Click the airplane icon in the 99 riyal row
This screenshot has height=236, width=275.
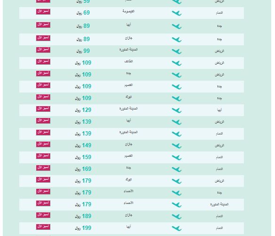pos(177,51)
